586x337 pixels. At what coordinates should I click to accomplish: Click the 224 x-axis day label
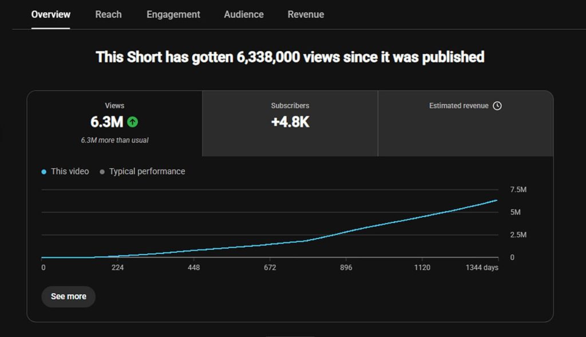click(117, 268)
